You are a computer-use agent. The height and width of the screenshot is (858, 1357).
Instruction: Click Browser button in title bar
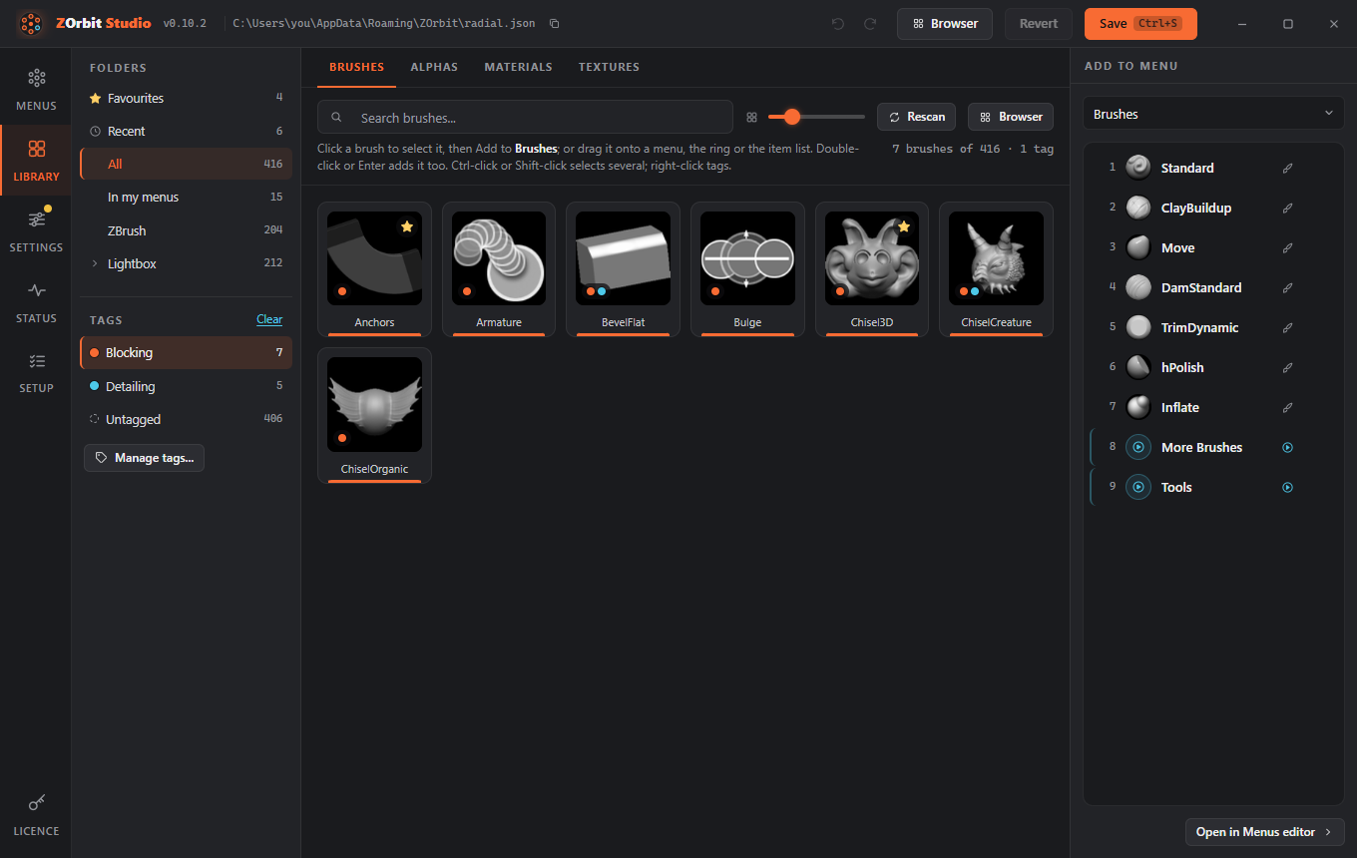coord(944,23)
